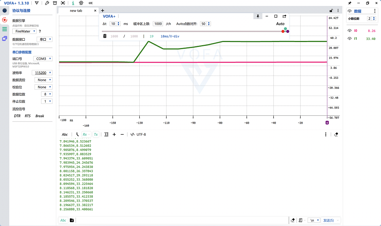Maximize the VOFA+ waveform widget panel
381x226 pixels.
point(276,16)
